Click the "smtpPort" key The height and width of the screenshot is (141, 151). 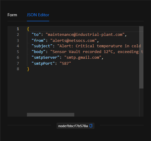tap(43, 64)
